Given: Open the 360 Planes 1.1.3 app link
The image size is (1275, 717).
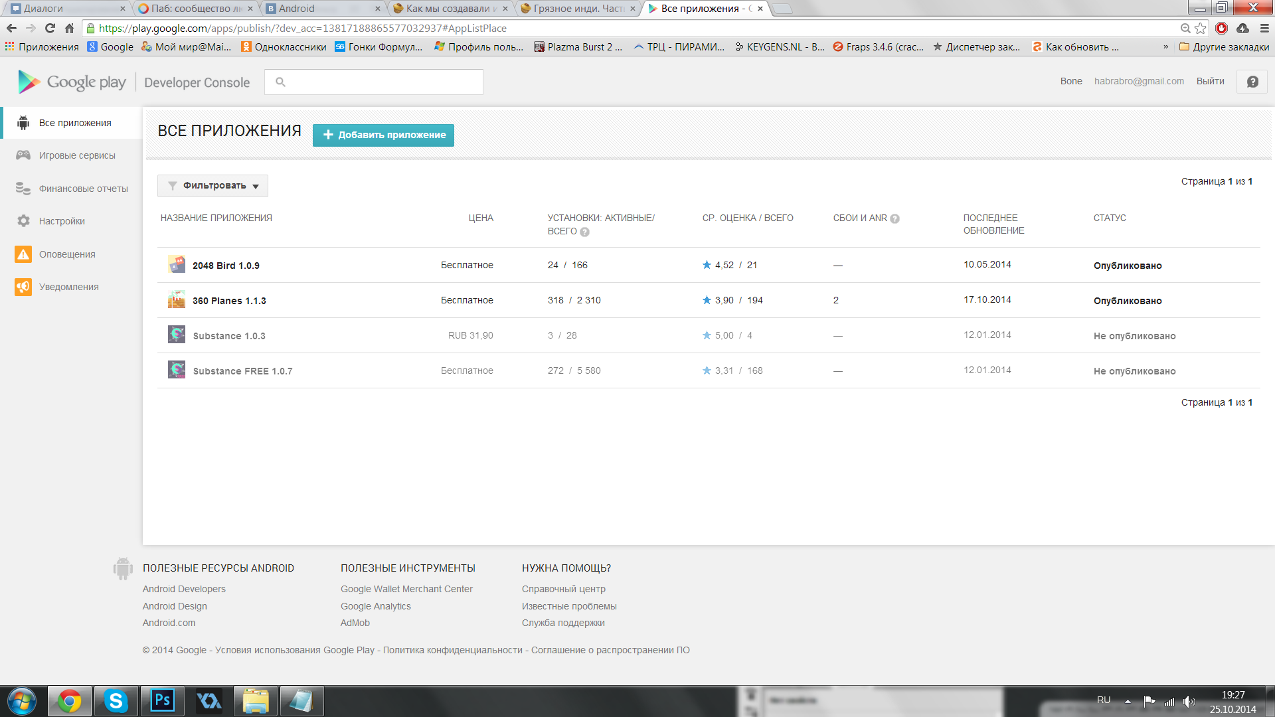Looking at the screenshot, I should point(229,301).
